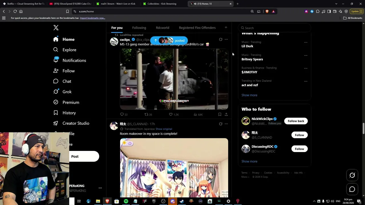Switch to the Rdcworld tab

point(163,28)
